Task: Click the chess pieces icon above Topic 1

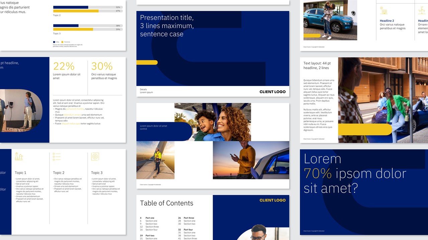Action: click(19, 157)
